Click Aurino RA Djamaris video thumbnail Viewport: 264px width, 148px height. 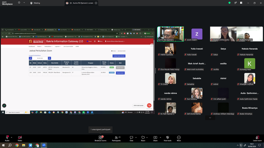coord(170,34)
